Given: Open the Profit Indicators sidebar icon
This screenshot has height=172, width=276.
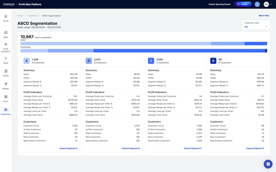Looking at the screenshot, I should click(6, 44).
